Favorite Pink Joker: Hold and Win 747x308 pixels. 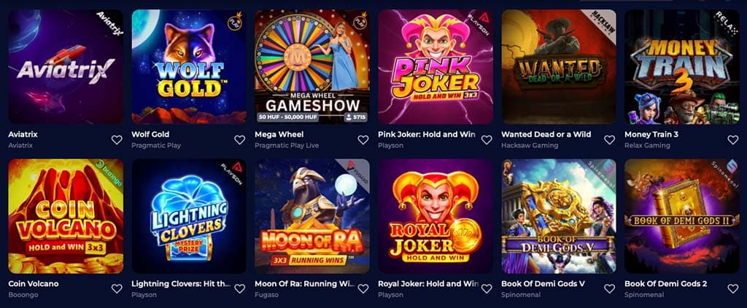(487, 140)
